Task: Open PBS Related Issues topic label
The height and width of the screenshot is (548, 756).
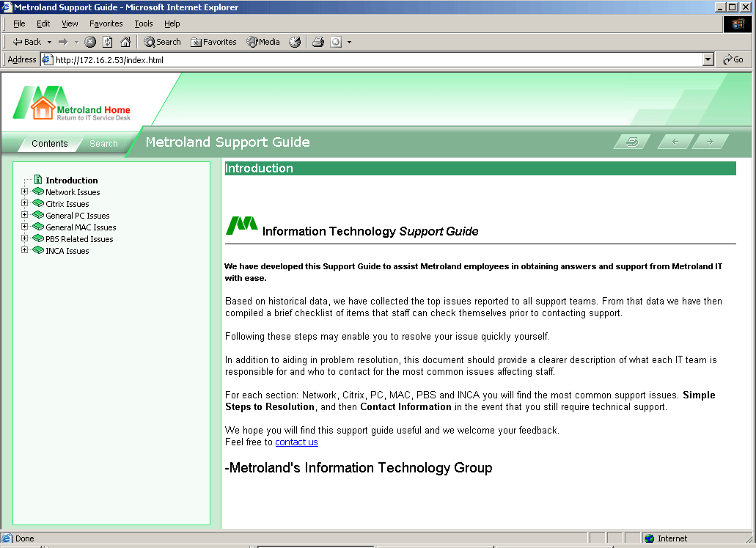Action: [x=79, y=239]
